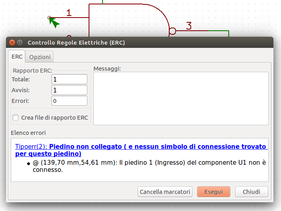The height and width of the screenshot is (211, 281).
Task: Enable Crea file di rapporto ERC checkbox
Action: coord(16,118)
